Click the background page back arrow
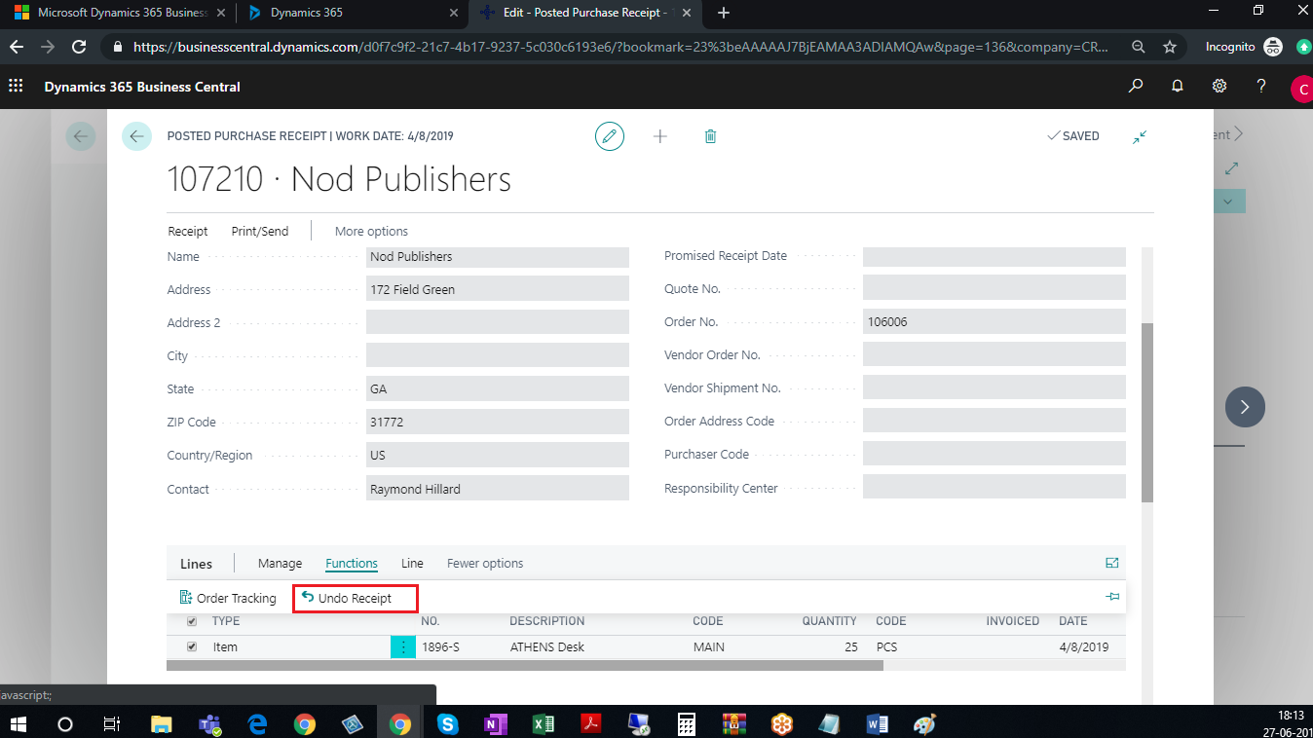This screenshot has width=1313, height=738. pyautogui.click(x=81, y=136)
